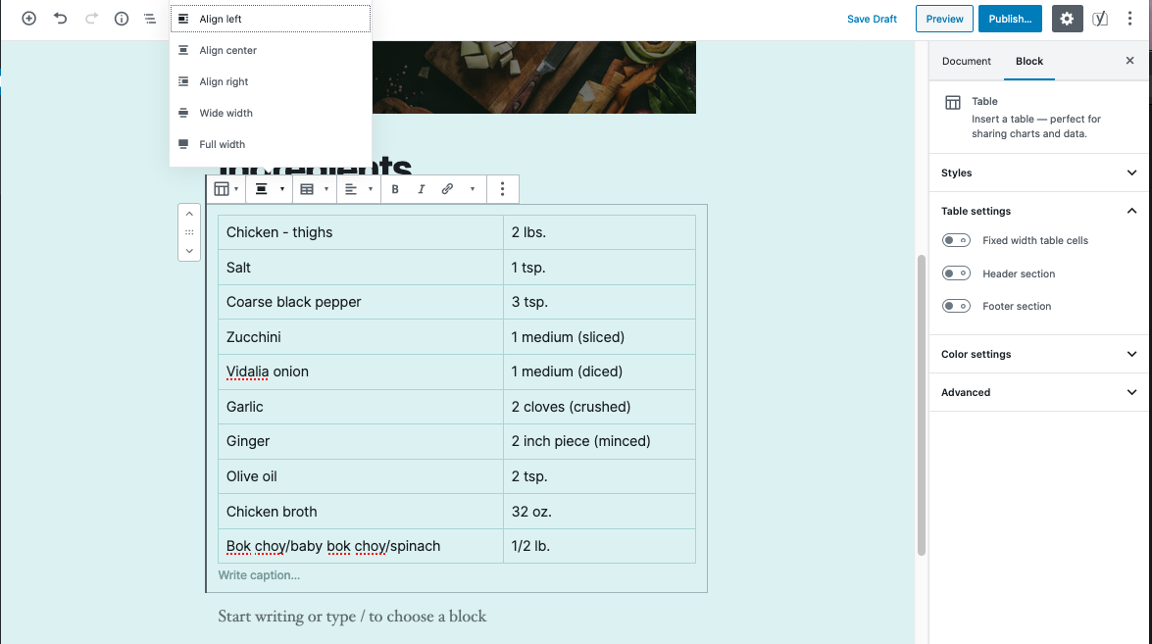The height and width of the screenshot is (644, 1152).
Task: Enable the Footer section toggle
Action: (956, 306)
